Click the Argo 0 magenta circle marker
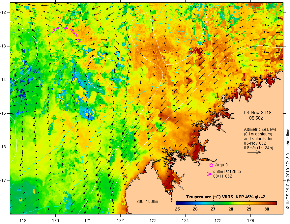Image resolution: width=290 pixels, height=224 pixels. pyautogui.click(x=211, y=165)
